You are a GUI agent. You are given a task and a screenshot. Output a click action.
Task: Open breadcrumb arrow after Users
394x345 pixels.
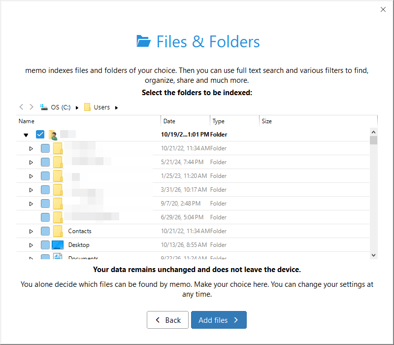coord(116,107)
